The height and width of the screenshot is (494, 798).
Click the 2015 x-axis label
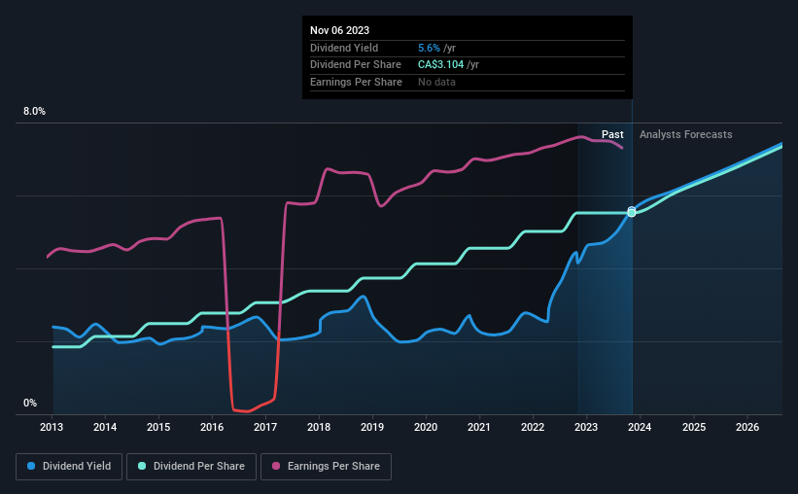pyautogui.click(x=158, y=427)
